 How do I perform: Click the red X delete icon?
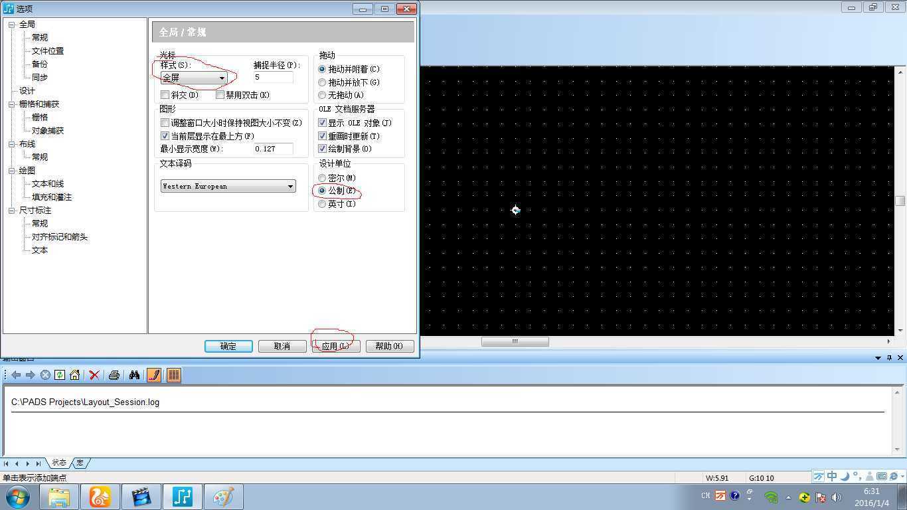point(94,375)
